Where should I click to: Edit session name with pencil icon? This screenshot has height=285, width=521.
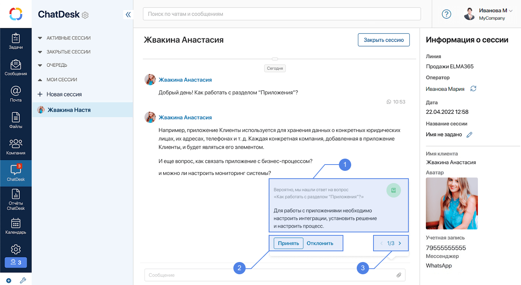[469, 135]
